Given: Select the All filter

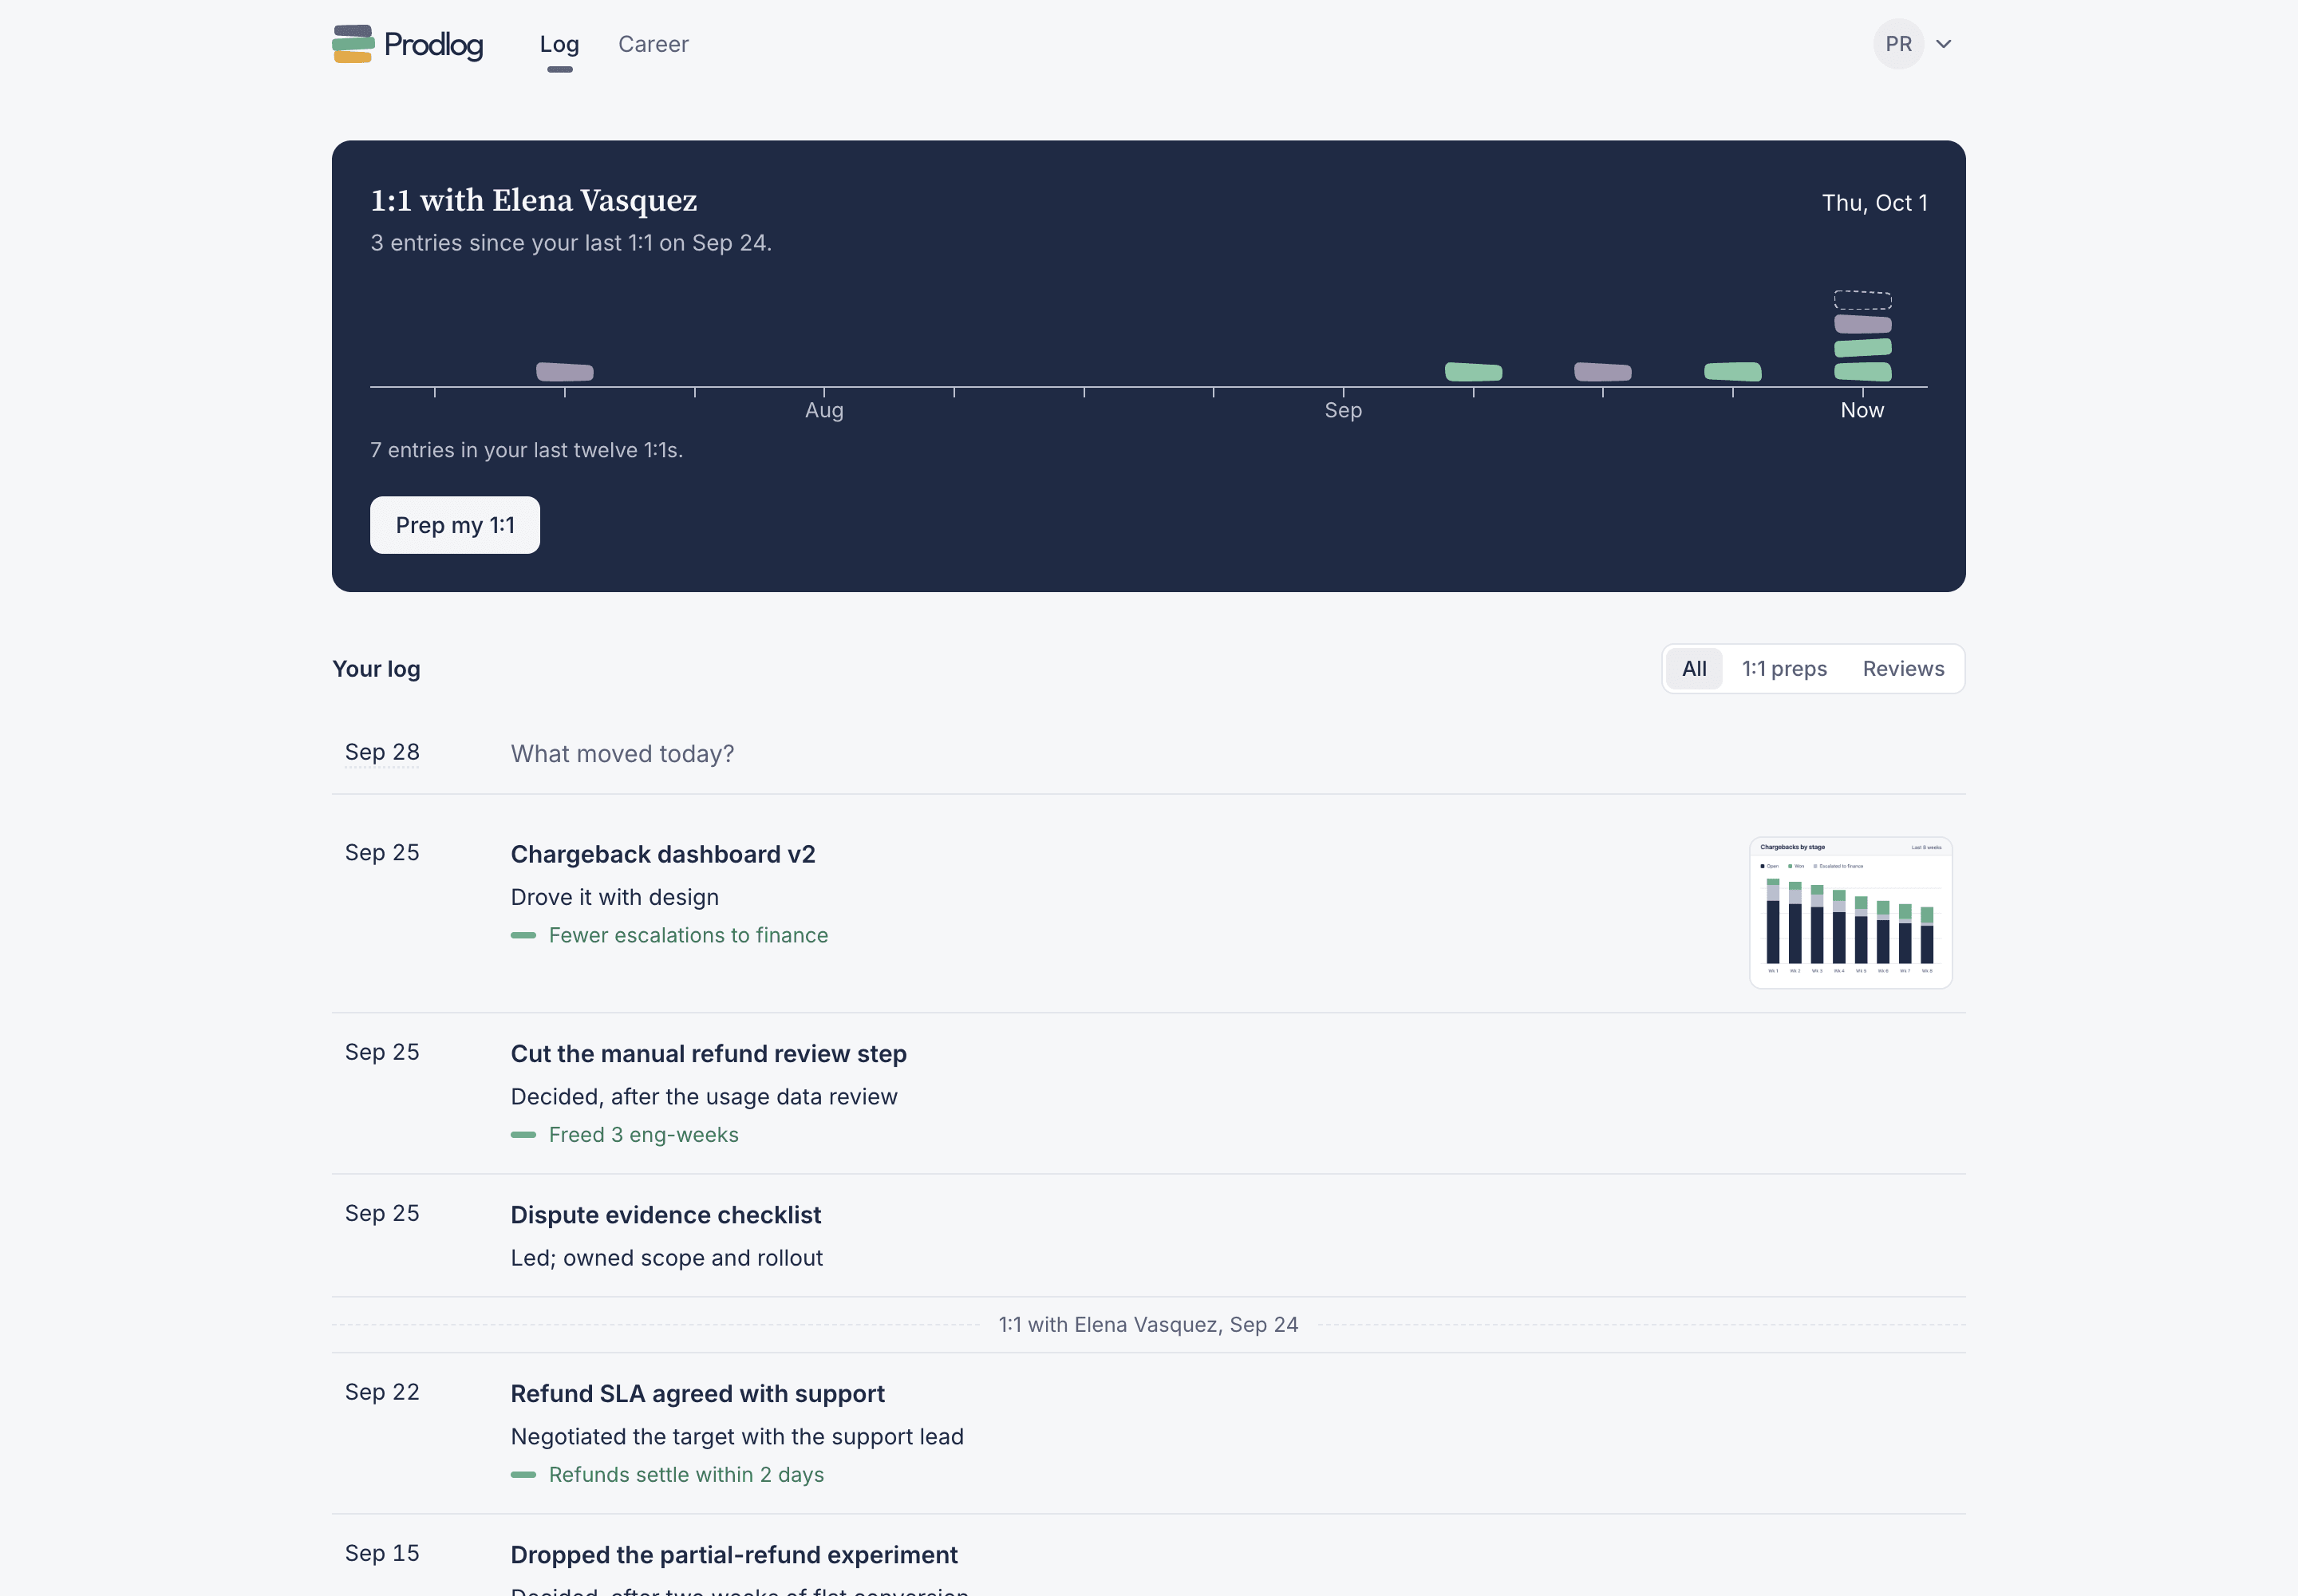Looking at the screenshot, I should coord(1694,669).
